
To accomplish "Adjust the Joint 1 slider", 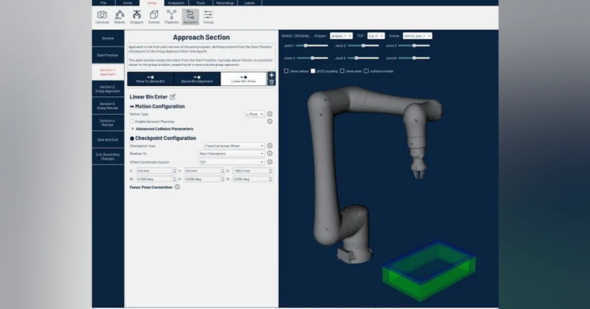I will [312, 45].
